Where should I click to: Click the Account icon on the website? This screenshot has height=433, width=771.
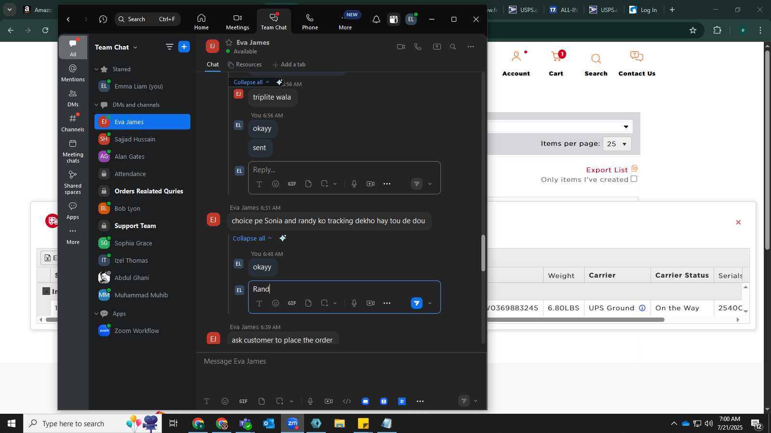[516, 57]
